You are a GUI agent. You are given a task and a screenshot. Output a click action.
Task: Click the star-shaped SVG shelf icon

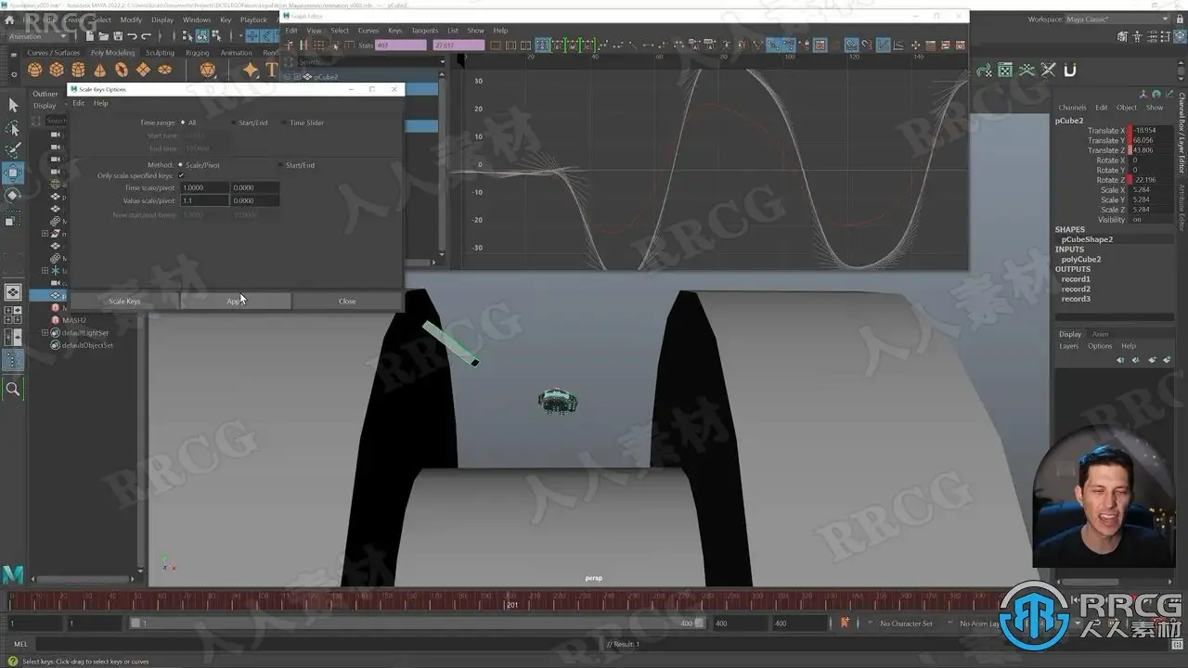click(250, 70)
